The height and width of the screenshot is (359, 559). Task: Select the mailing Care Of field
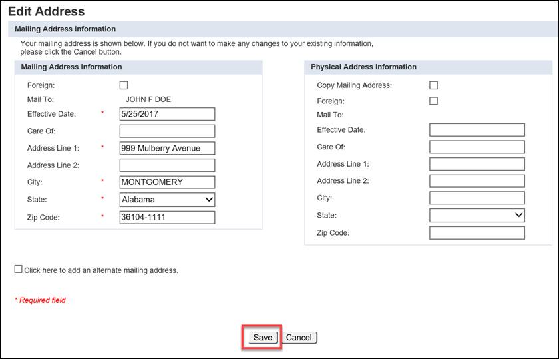167,131
